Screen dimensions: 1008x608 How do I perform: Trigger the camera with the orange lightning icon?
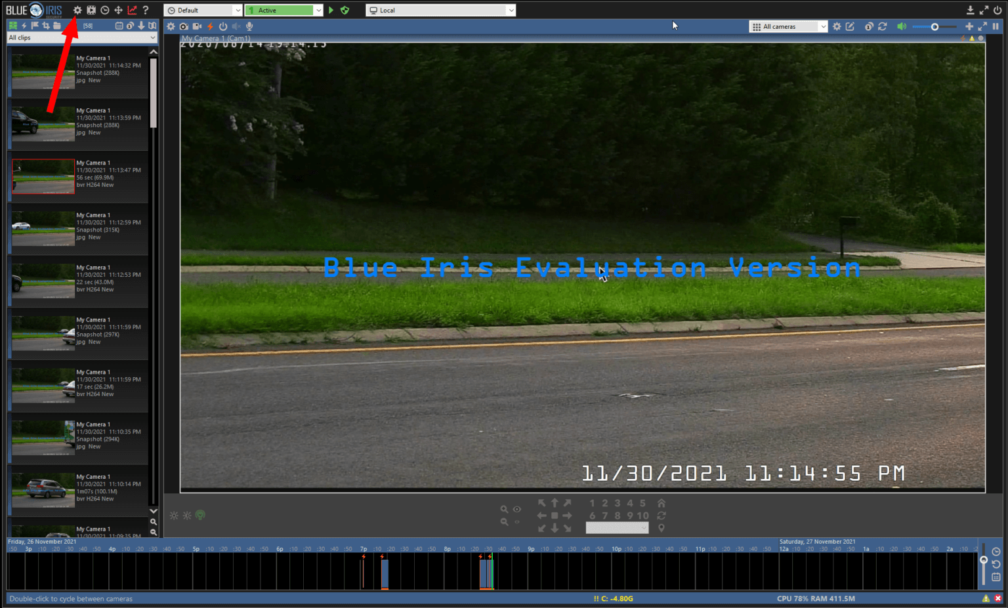(210, 26)
